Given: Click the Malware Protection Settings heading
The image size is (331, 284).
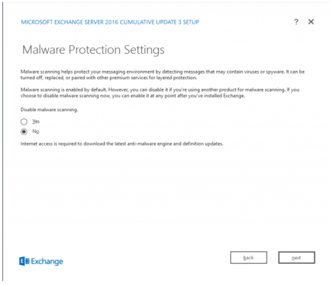Looking at the screenshot, I should [93, 50].
